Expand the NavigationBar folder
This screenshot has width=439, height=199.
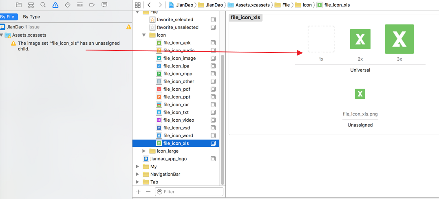point(137,174)
